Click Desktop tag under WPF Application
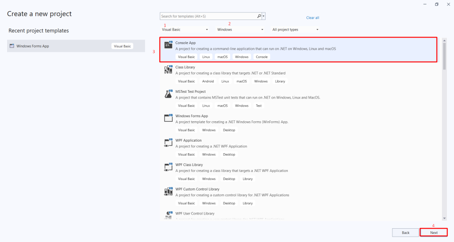 click(229, 154)
